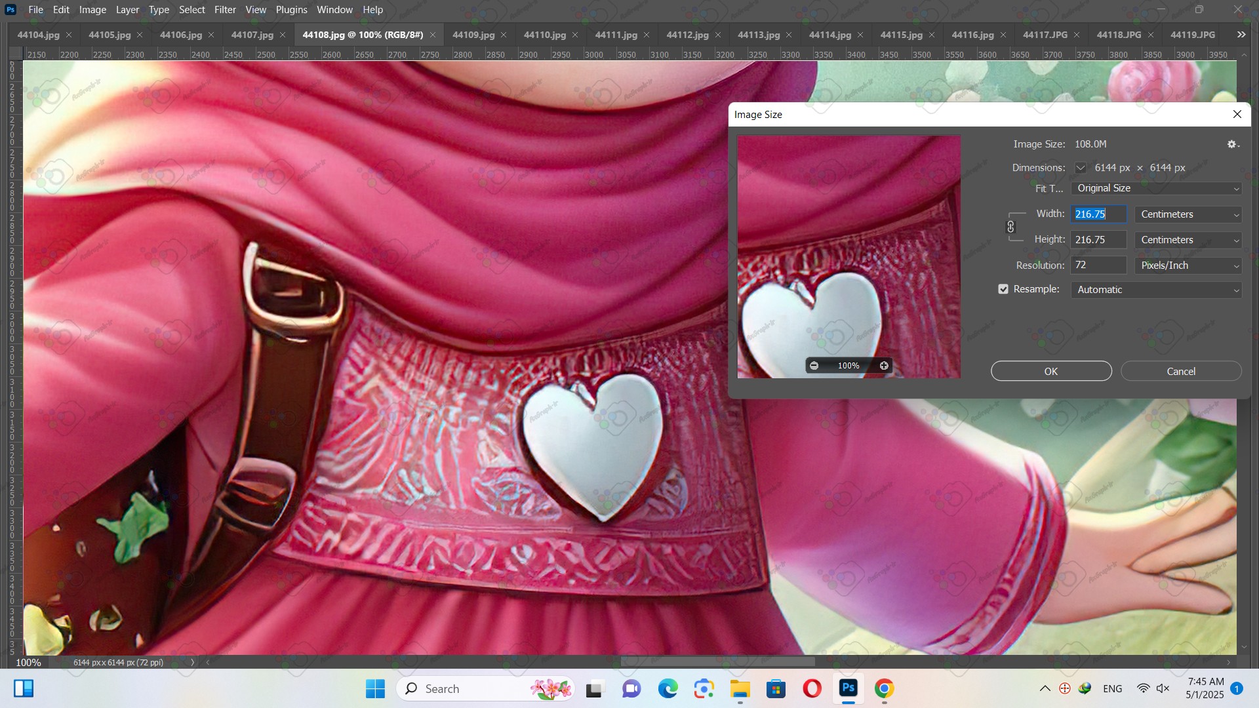Click the Image Size preview thumbnail

pos(849,256)
